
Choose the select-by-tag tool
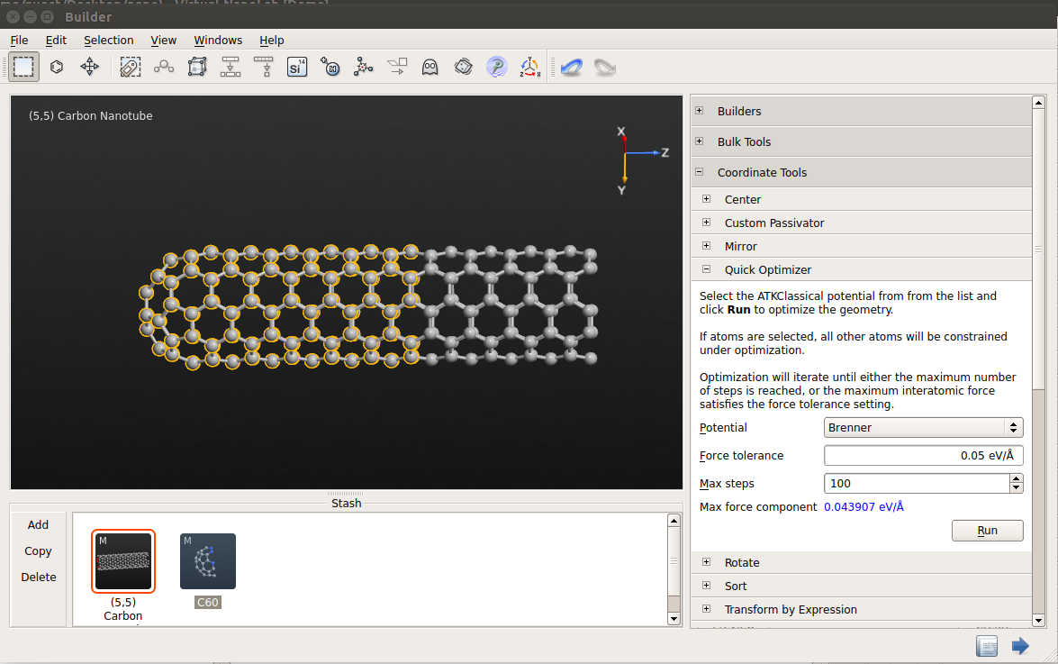pos(131,67)
